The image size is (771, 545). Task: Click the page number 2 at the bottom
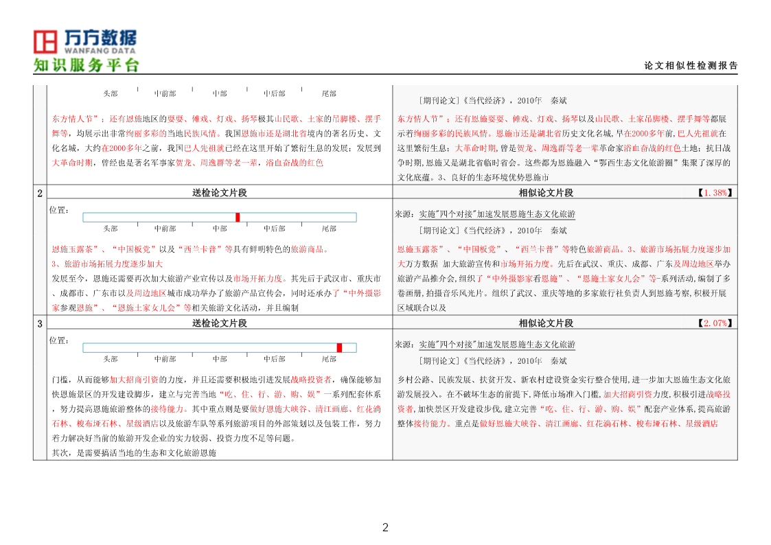385,527
